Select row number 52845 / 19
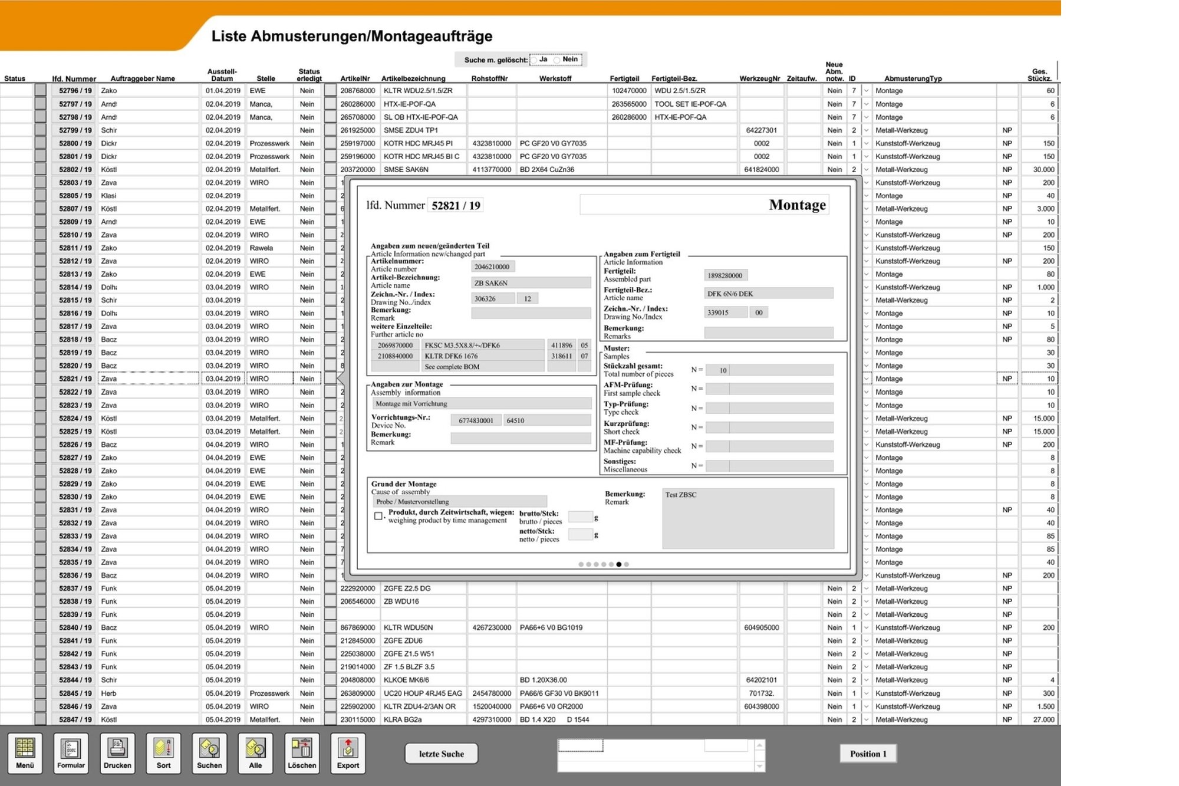This screenshot has width=1179, height=786. point(75,693)
